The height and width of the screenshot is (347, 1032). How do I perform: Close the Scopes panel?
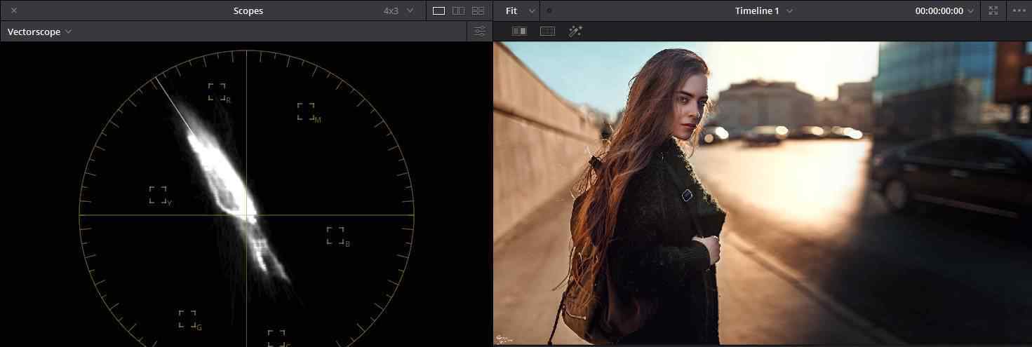(14, 11)
